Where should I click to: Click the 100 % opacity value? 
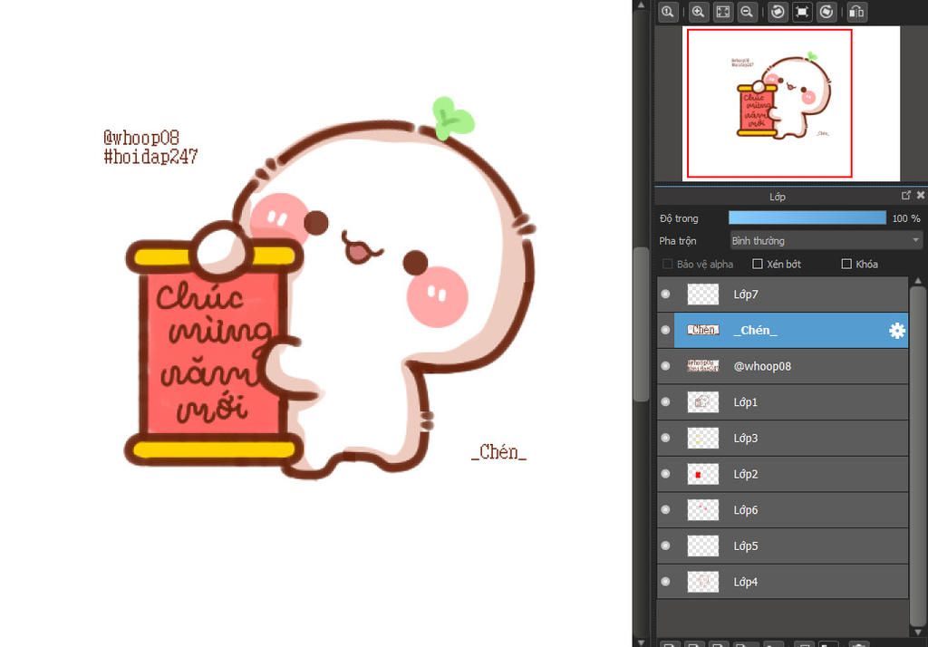click(x=906, y=218)
